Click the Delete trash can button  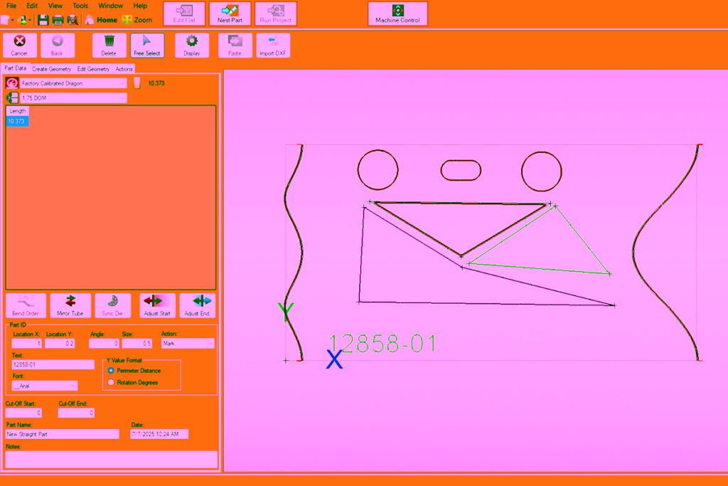(x=109, y=46)
